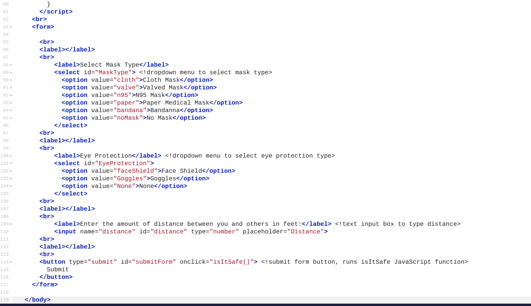Image resolution: width=531 pixels, height=306 pixels.
Task: Click line number 119 in the gutter
Action: (x=4, y=300)
